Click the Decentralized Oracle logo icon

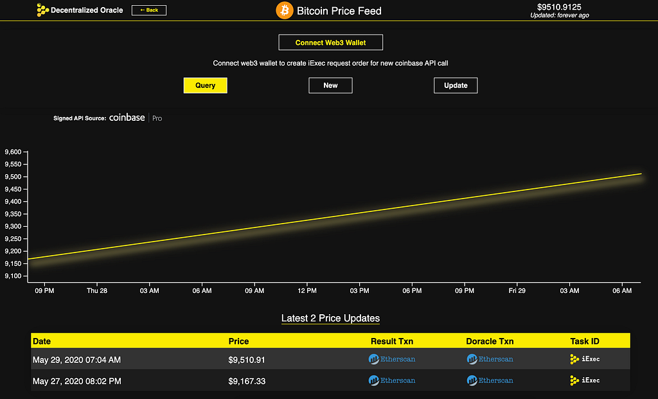tap(42, 10)
